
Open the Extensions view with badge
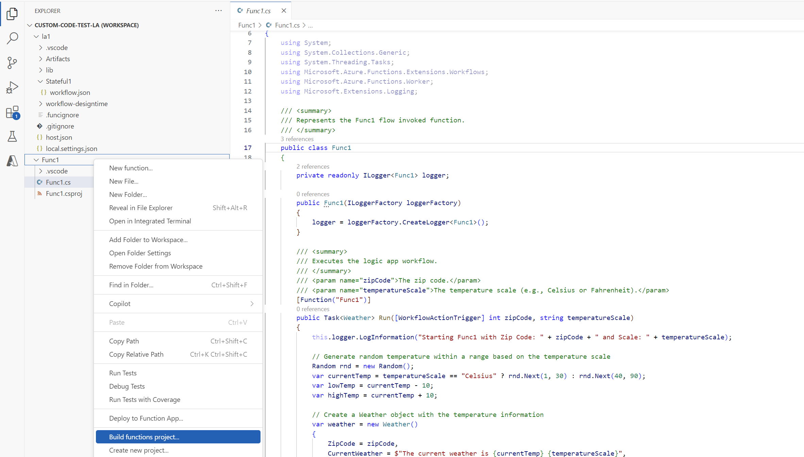(12, 112)
